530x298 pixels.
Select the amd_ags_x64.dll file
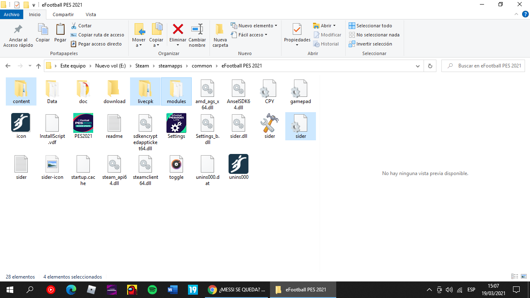[207, 94]
